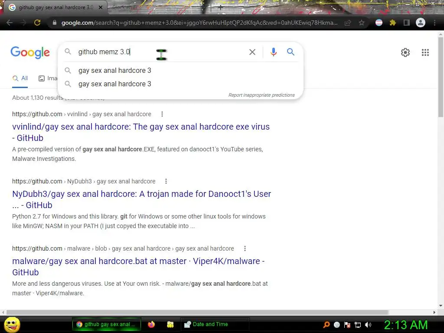Click the github.com › NyDubh3 breadcrumb URL

[x=84, y=181]
